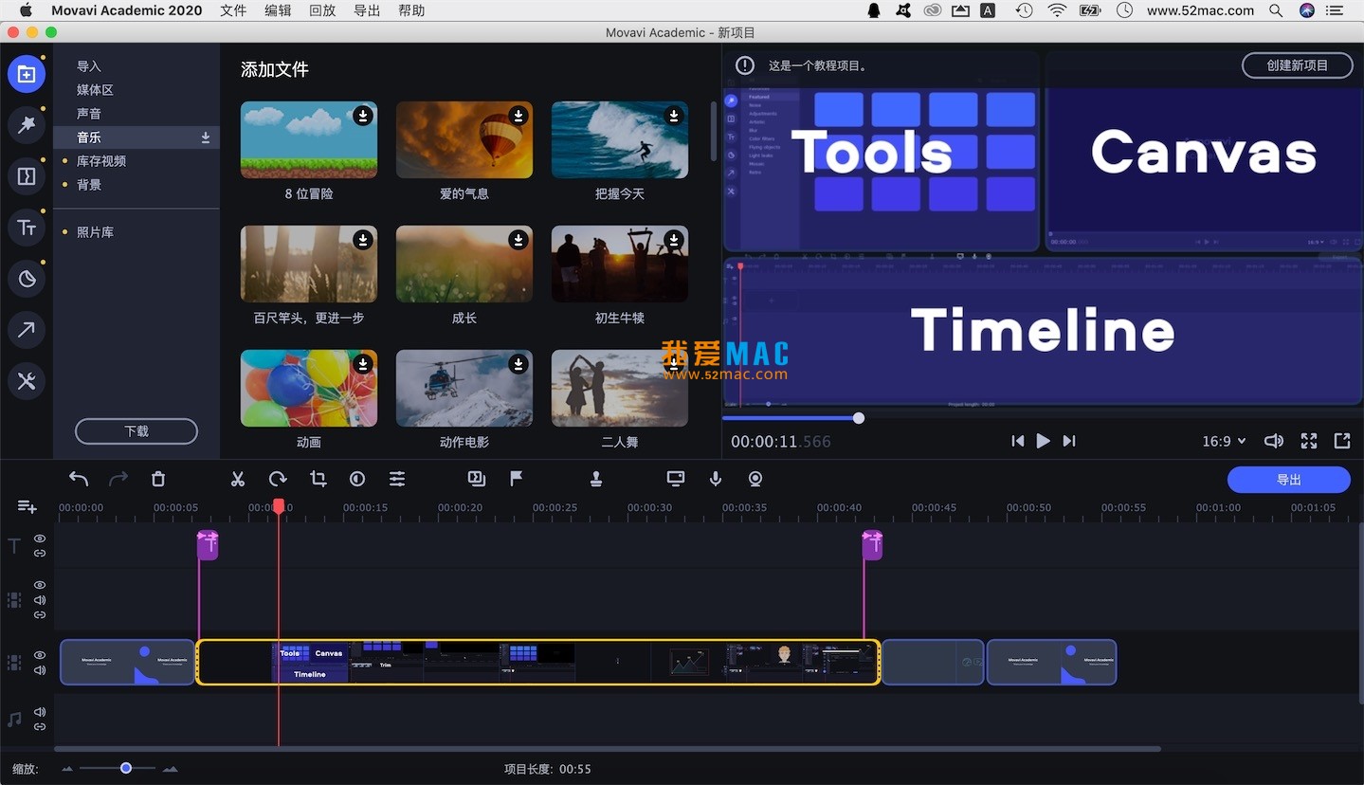The height and width of the screenshot is (785, 1364).
Task: Record video with the webcam icon
Action: 755,480
